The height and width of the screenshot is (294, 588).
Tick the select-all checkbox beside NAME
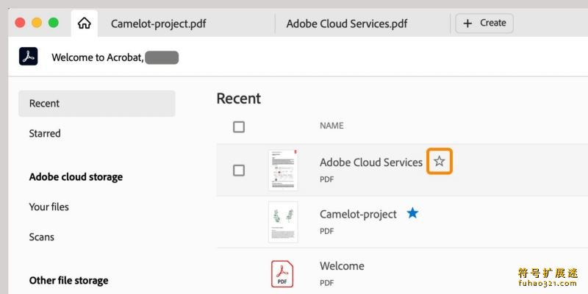(x=239, y=126)
